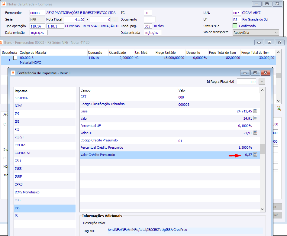Click the ellipsis link next to Nota Fiscal

coord(115,20)
